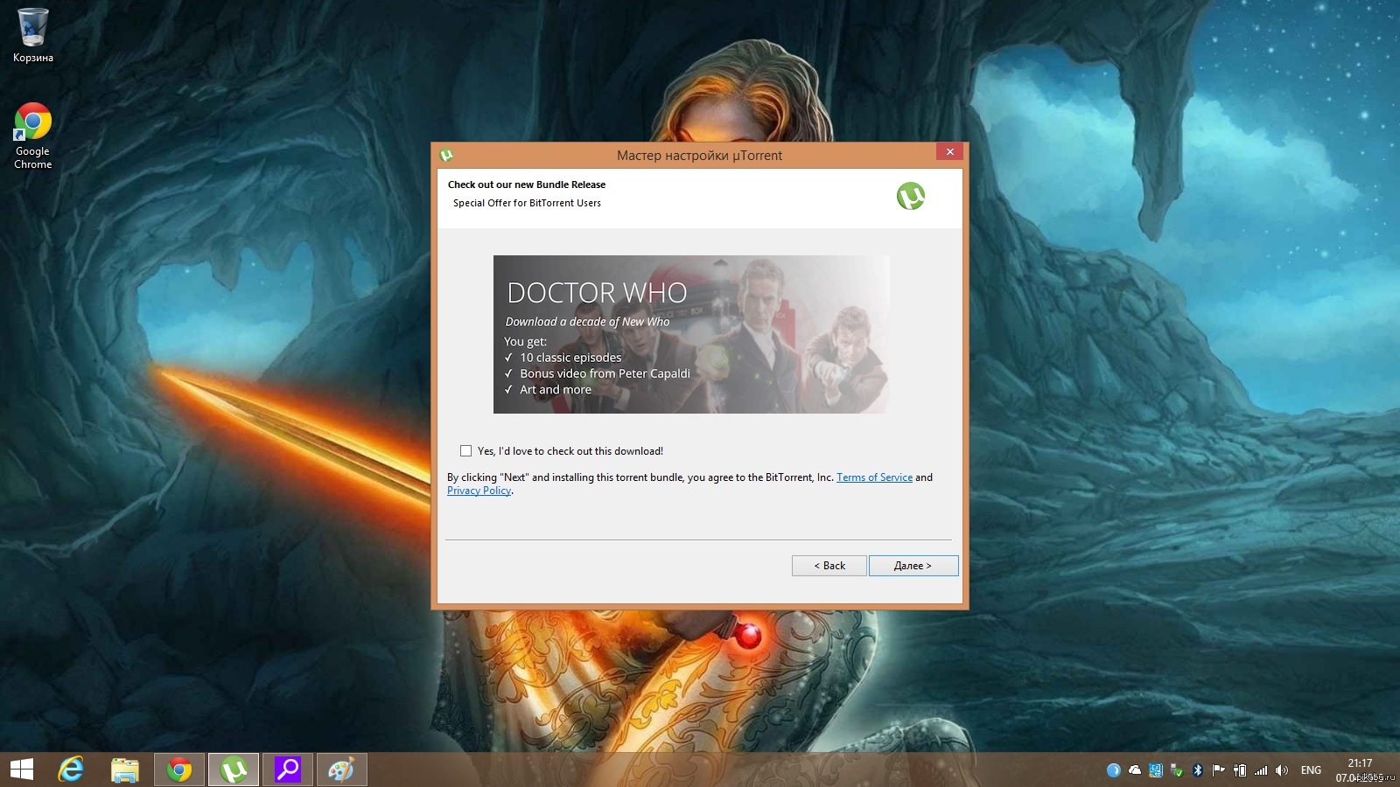Click the blue round tray icon

coord(1113,770)
